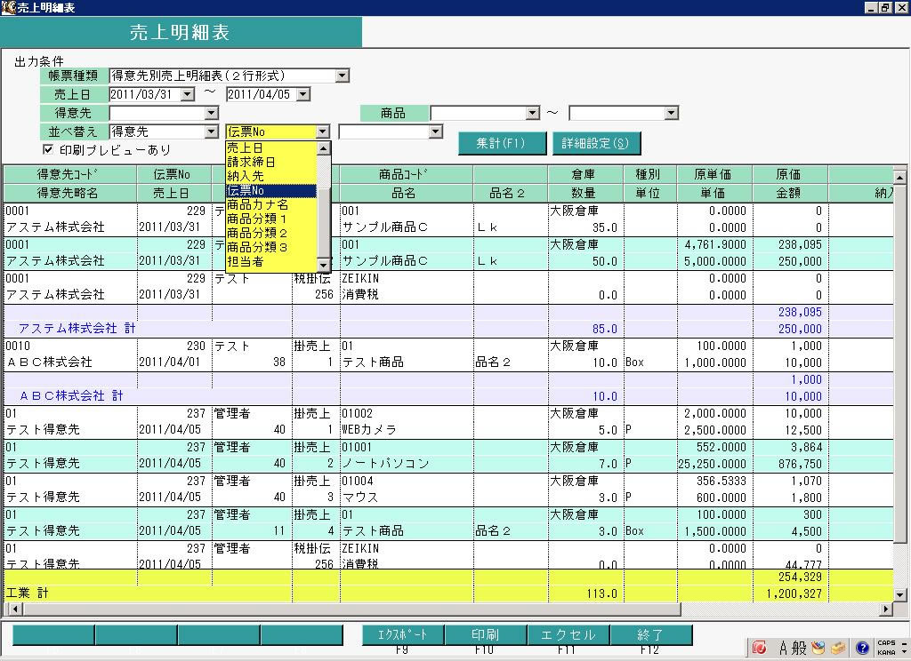
Task: Expand the second 商品 range dropdown
Action: pyautogui.click(x=671, y=113)
